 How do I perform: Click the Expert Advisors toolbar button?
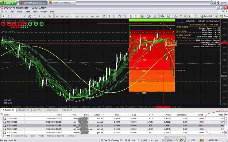pos(224,16)
